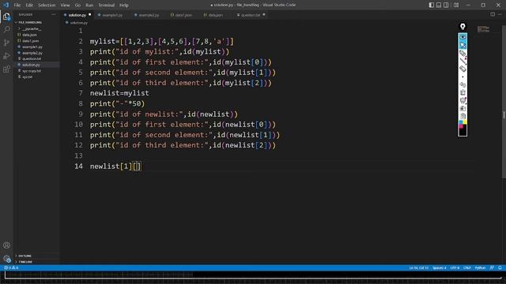506x284 pixels.
Task: Open the Terminal menu
Action: 106,6
